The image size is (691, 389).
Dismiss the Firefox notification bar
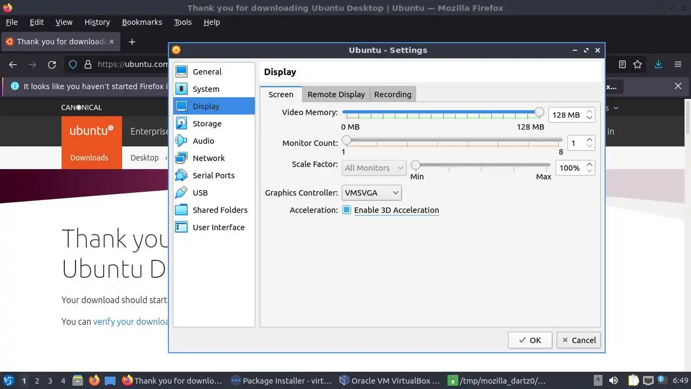tap(678, 86)
